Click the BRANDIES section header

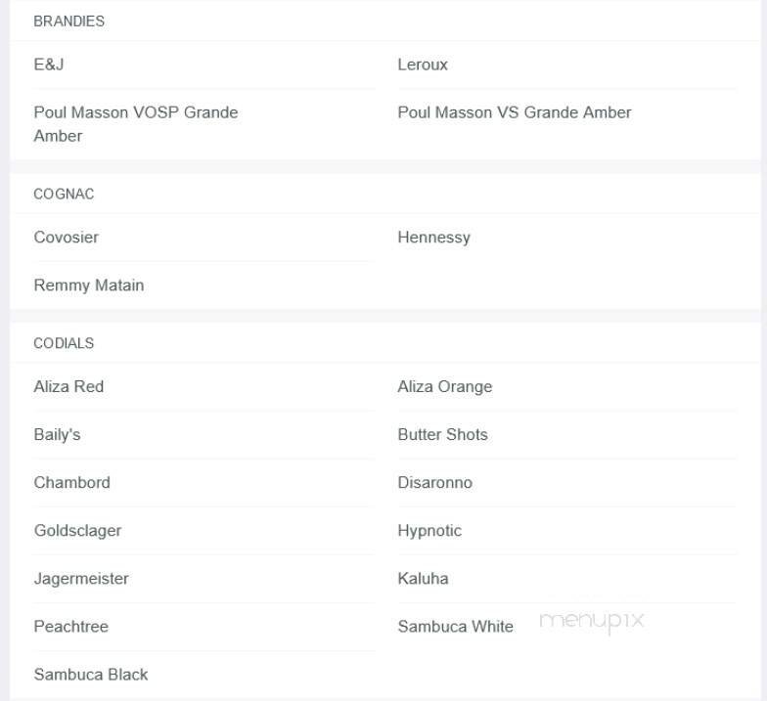click(68, 21)
